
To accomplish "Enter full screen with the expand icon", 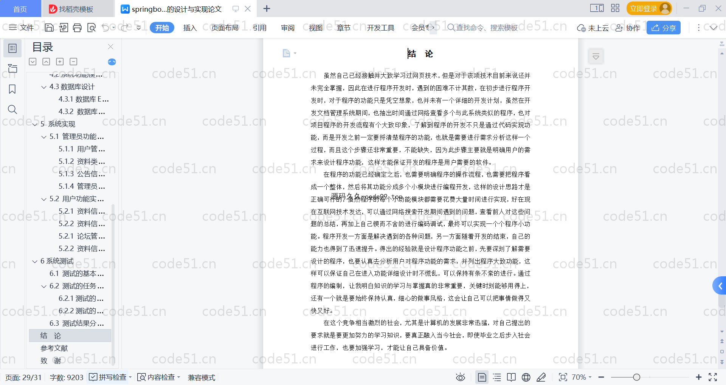I will tap(713, 377).
